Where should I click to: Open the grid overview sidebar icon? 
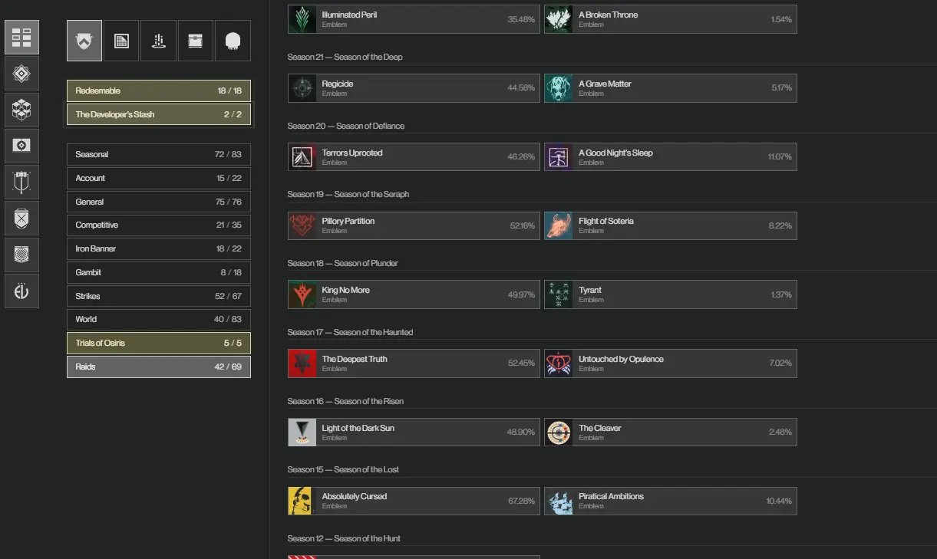(21, 37)
